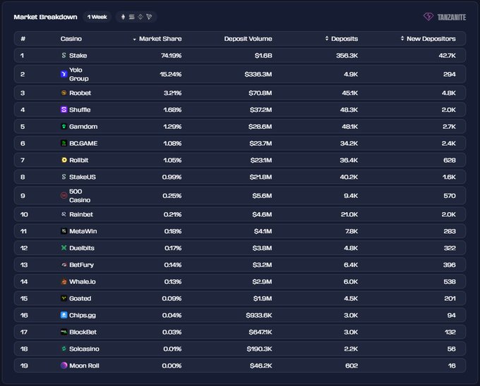Select the Moon Roll casino name
Image resolution: width=480 pixels, height=386 pixels.
click(84, 366)
